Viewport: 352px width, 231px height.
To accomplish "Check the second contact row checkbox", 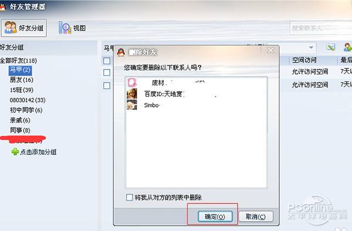I will pos(107,85).
